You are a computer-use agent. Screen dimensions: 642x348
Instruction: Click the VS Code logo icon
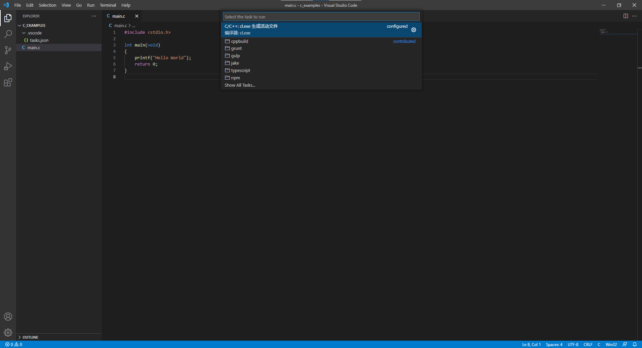[x=6, y=5]
